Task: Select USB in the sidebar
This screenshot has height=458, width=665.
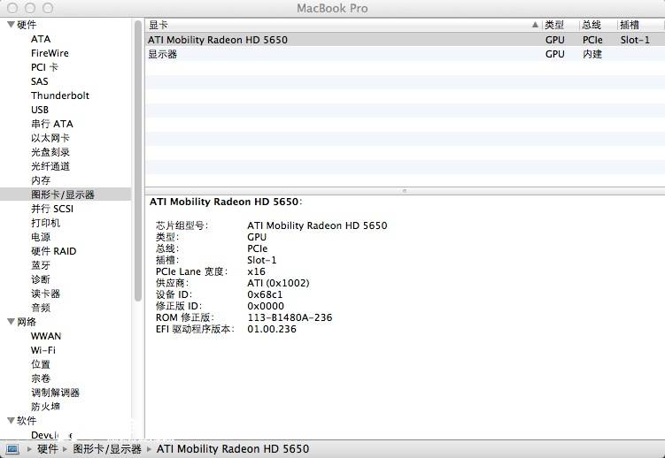Action: pyautogui.click(x=40, y=110)
